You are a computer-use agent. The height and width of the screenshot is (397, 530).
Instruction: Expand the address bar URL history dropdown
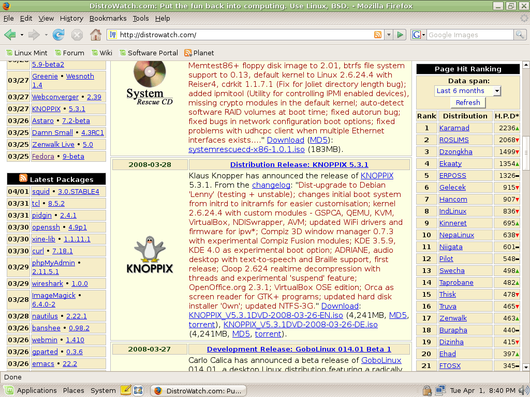[389, 35]
